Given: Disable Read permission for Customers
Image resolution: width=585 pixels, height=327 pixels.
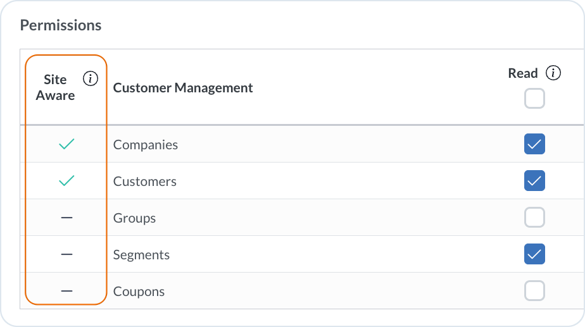Looking at the screenshot, I should tap(534, 181).
